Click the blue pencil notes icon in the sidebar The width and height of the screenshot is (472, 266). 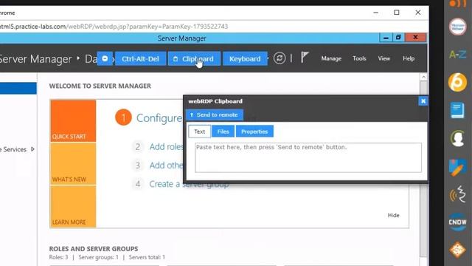[x=457, y=167]
